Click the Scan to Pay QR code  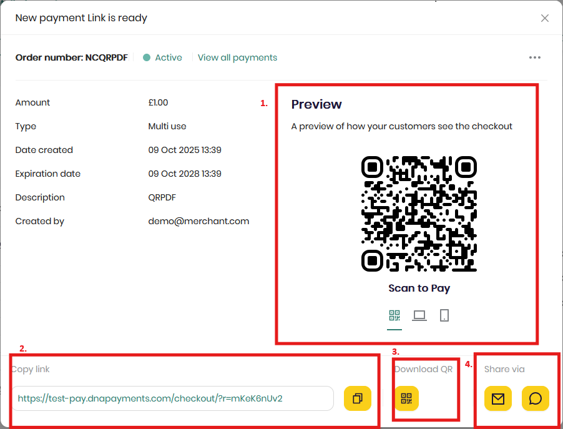pos(419,214)
